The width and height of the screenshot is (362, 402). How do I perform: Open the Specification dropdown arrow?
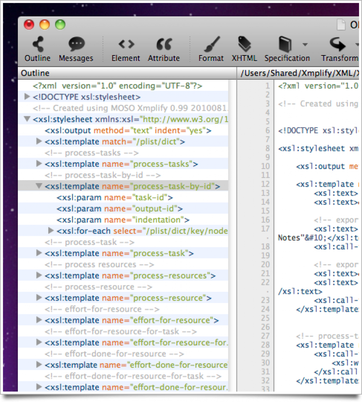pos(305,44)
